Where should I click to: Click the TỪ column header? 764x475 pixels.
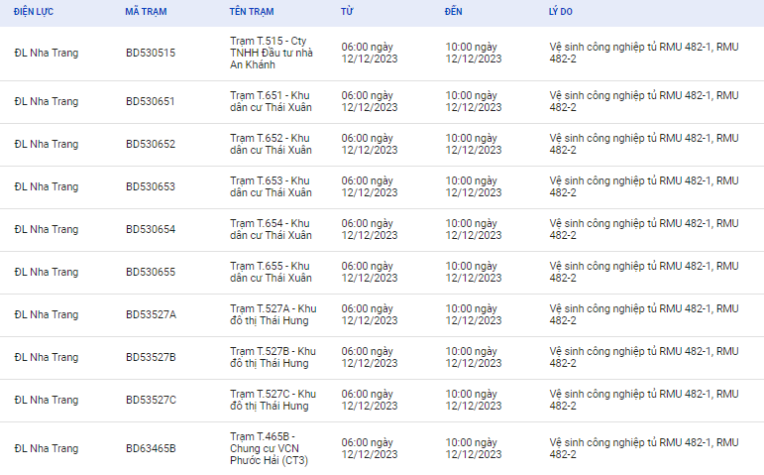347,12
